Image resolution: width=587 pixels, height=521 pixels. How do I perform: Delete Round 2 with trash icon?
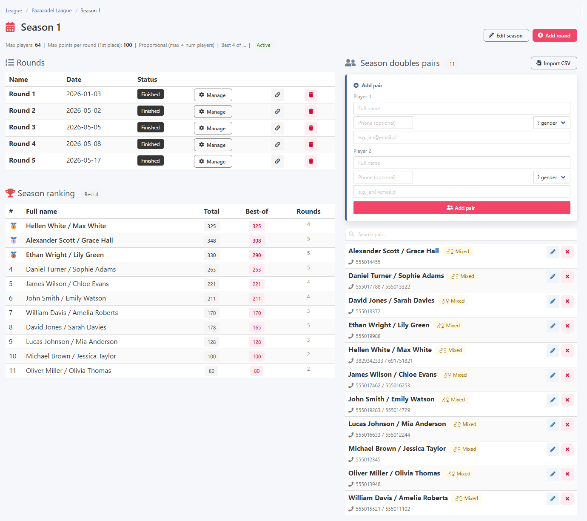(x=311, y=112)
